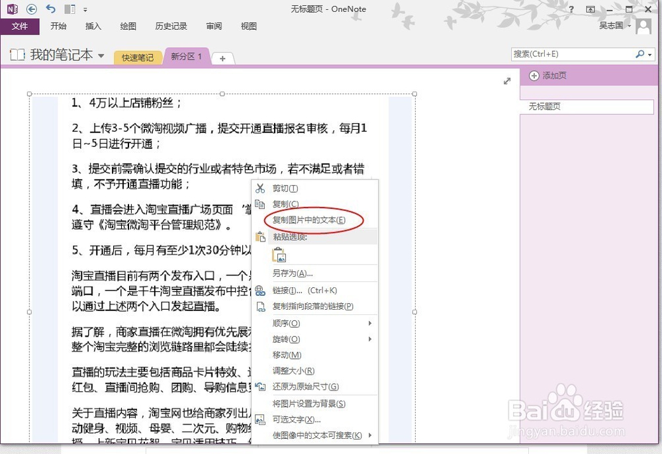Image resolution: width=662 pixels, height=454 pixels.
Task: Click the search magnifier icon
Action: [641, 54]
